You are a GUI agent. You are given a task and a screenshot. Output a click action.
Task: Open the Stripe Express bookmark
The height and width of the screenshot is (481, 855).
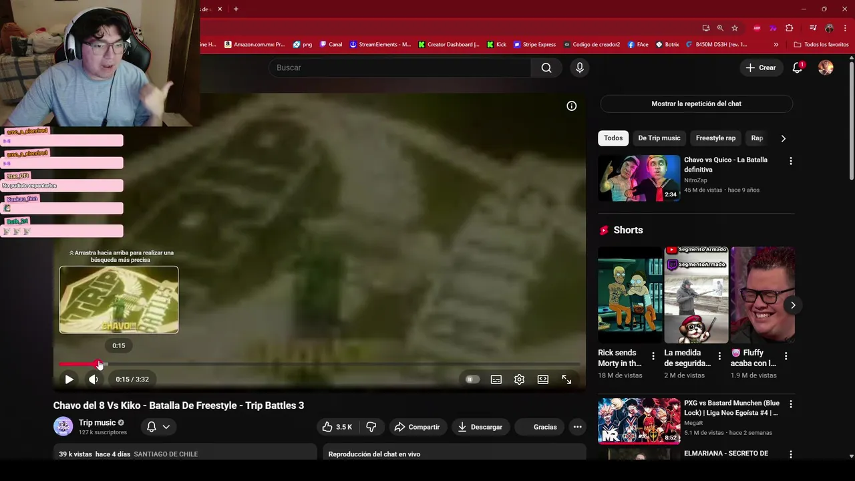tap(534, 45)
